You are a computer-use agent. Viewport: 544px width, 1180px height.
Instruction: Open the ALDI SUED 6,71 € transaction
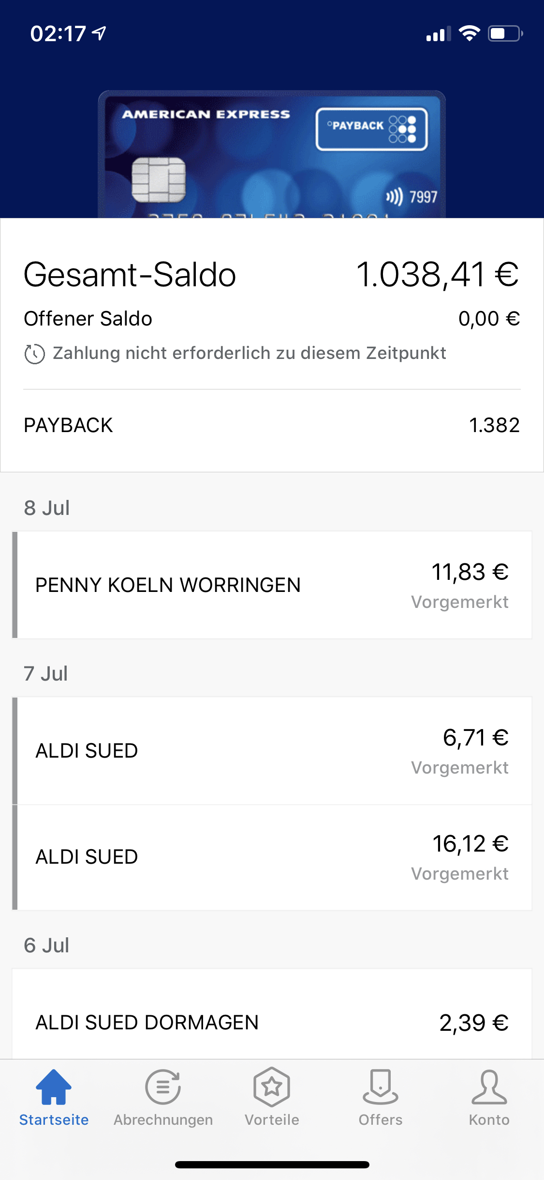272,751
